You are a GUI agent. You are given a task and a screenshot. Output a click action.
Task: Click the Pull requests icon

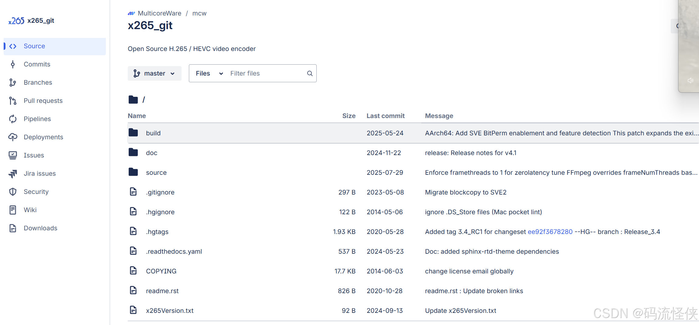(x=13, y=101)
